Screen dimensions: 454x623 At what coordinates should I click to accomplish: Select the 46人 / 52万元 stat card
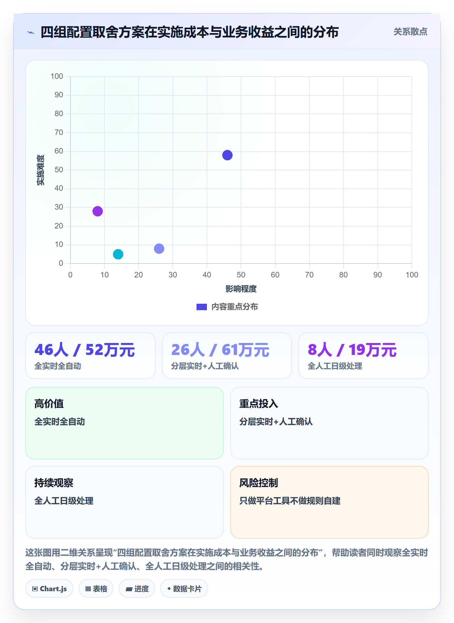click(x=90, y=356)
